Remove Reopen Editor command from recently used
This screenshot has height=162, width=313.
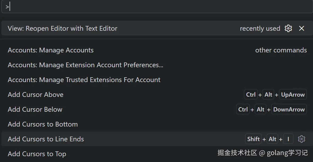(302, 28)
